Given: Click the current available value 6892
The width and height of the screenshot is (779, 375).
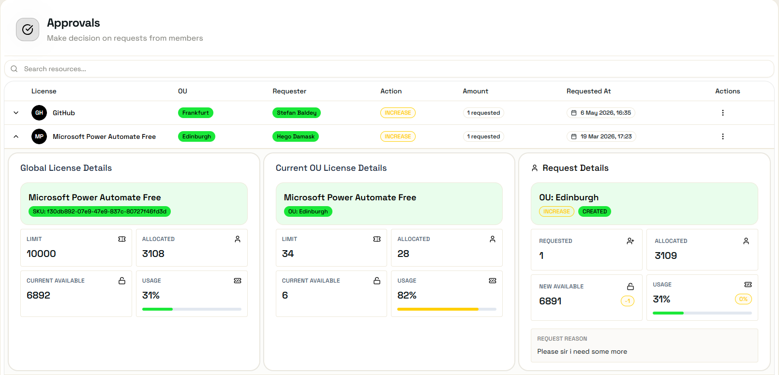Looking at the screenshot, I should 38,295.
